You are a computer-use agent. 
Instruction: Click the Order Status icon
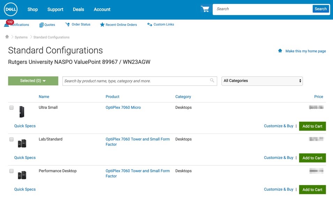pyautogui.click(x=68, y=24)
